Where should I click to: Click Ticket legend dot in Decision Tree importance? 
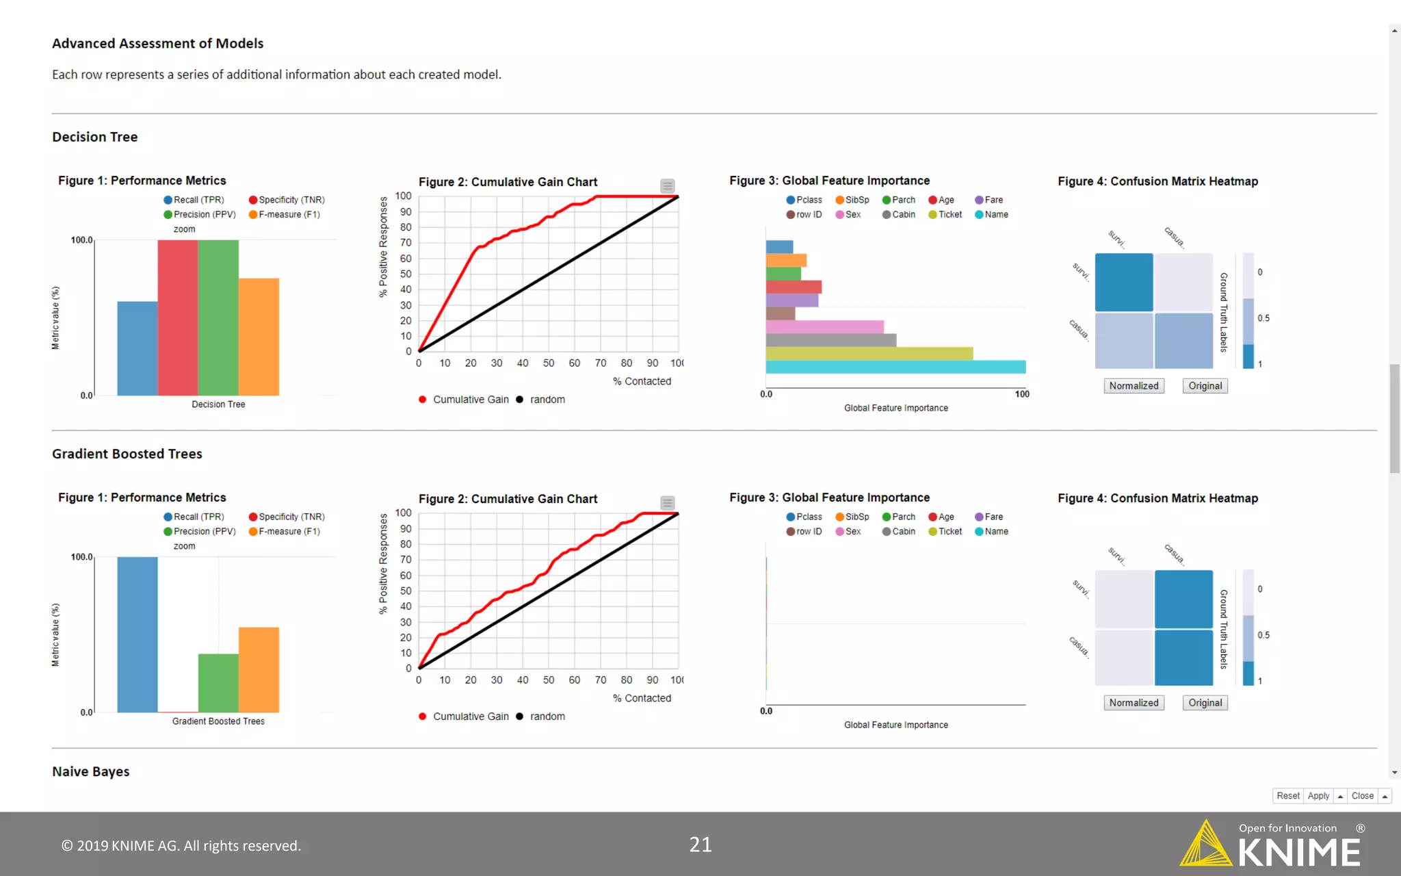point(932,214)
